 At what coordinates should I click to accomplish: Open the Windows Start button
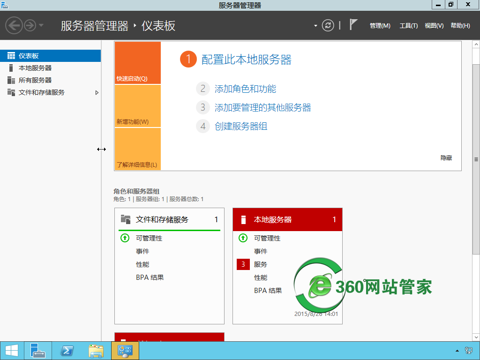(12, 351)
